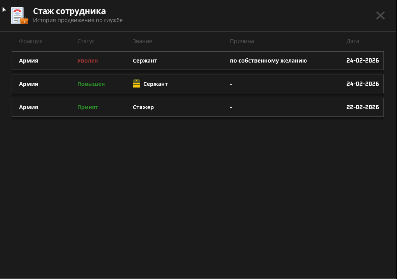Click the Причина column header
The image size is (397, 279).
[242, 41]
